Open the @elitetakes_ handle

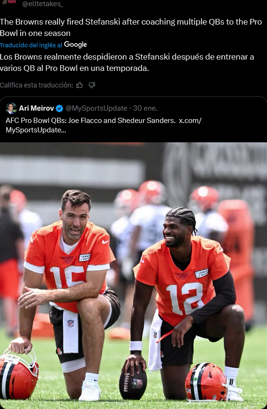click(x=43, y=4)
